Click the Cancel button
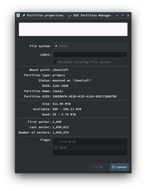 [119, 167]
